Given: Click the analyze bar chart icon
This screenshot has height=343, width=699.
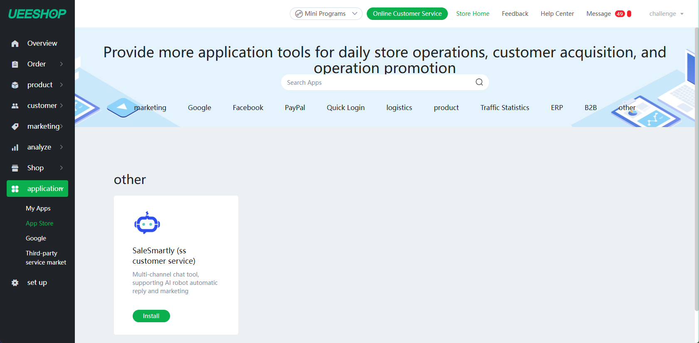Looking at the screenshot, I should (15, 147).
